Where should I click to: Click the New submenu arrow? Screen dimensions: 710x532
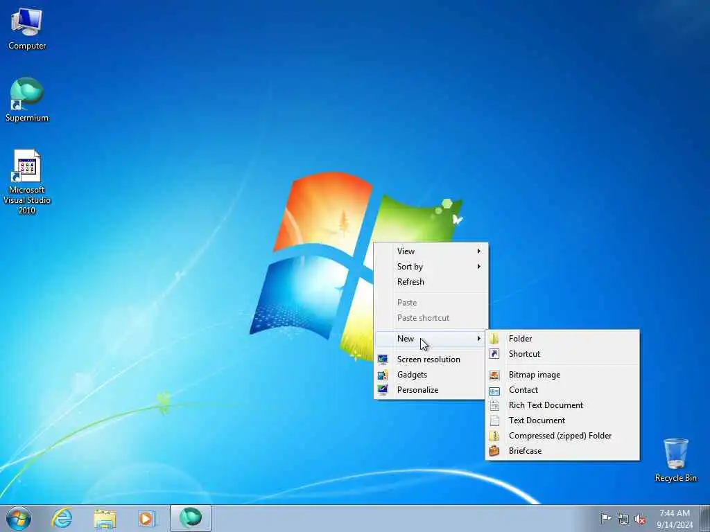[478, 338]
